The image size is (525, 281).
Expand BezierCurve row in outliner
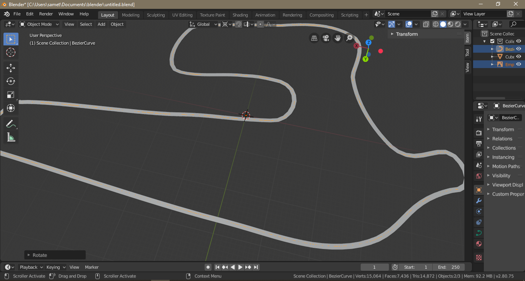492,49
